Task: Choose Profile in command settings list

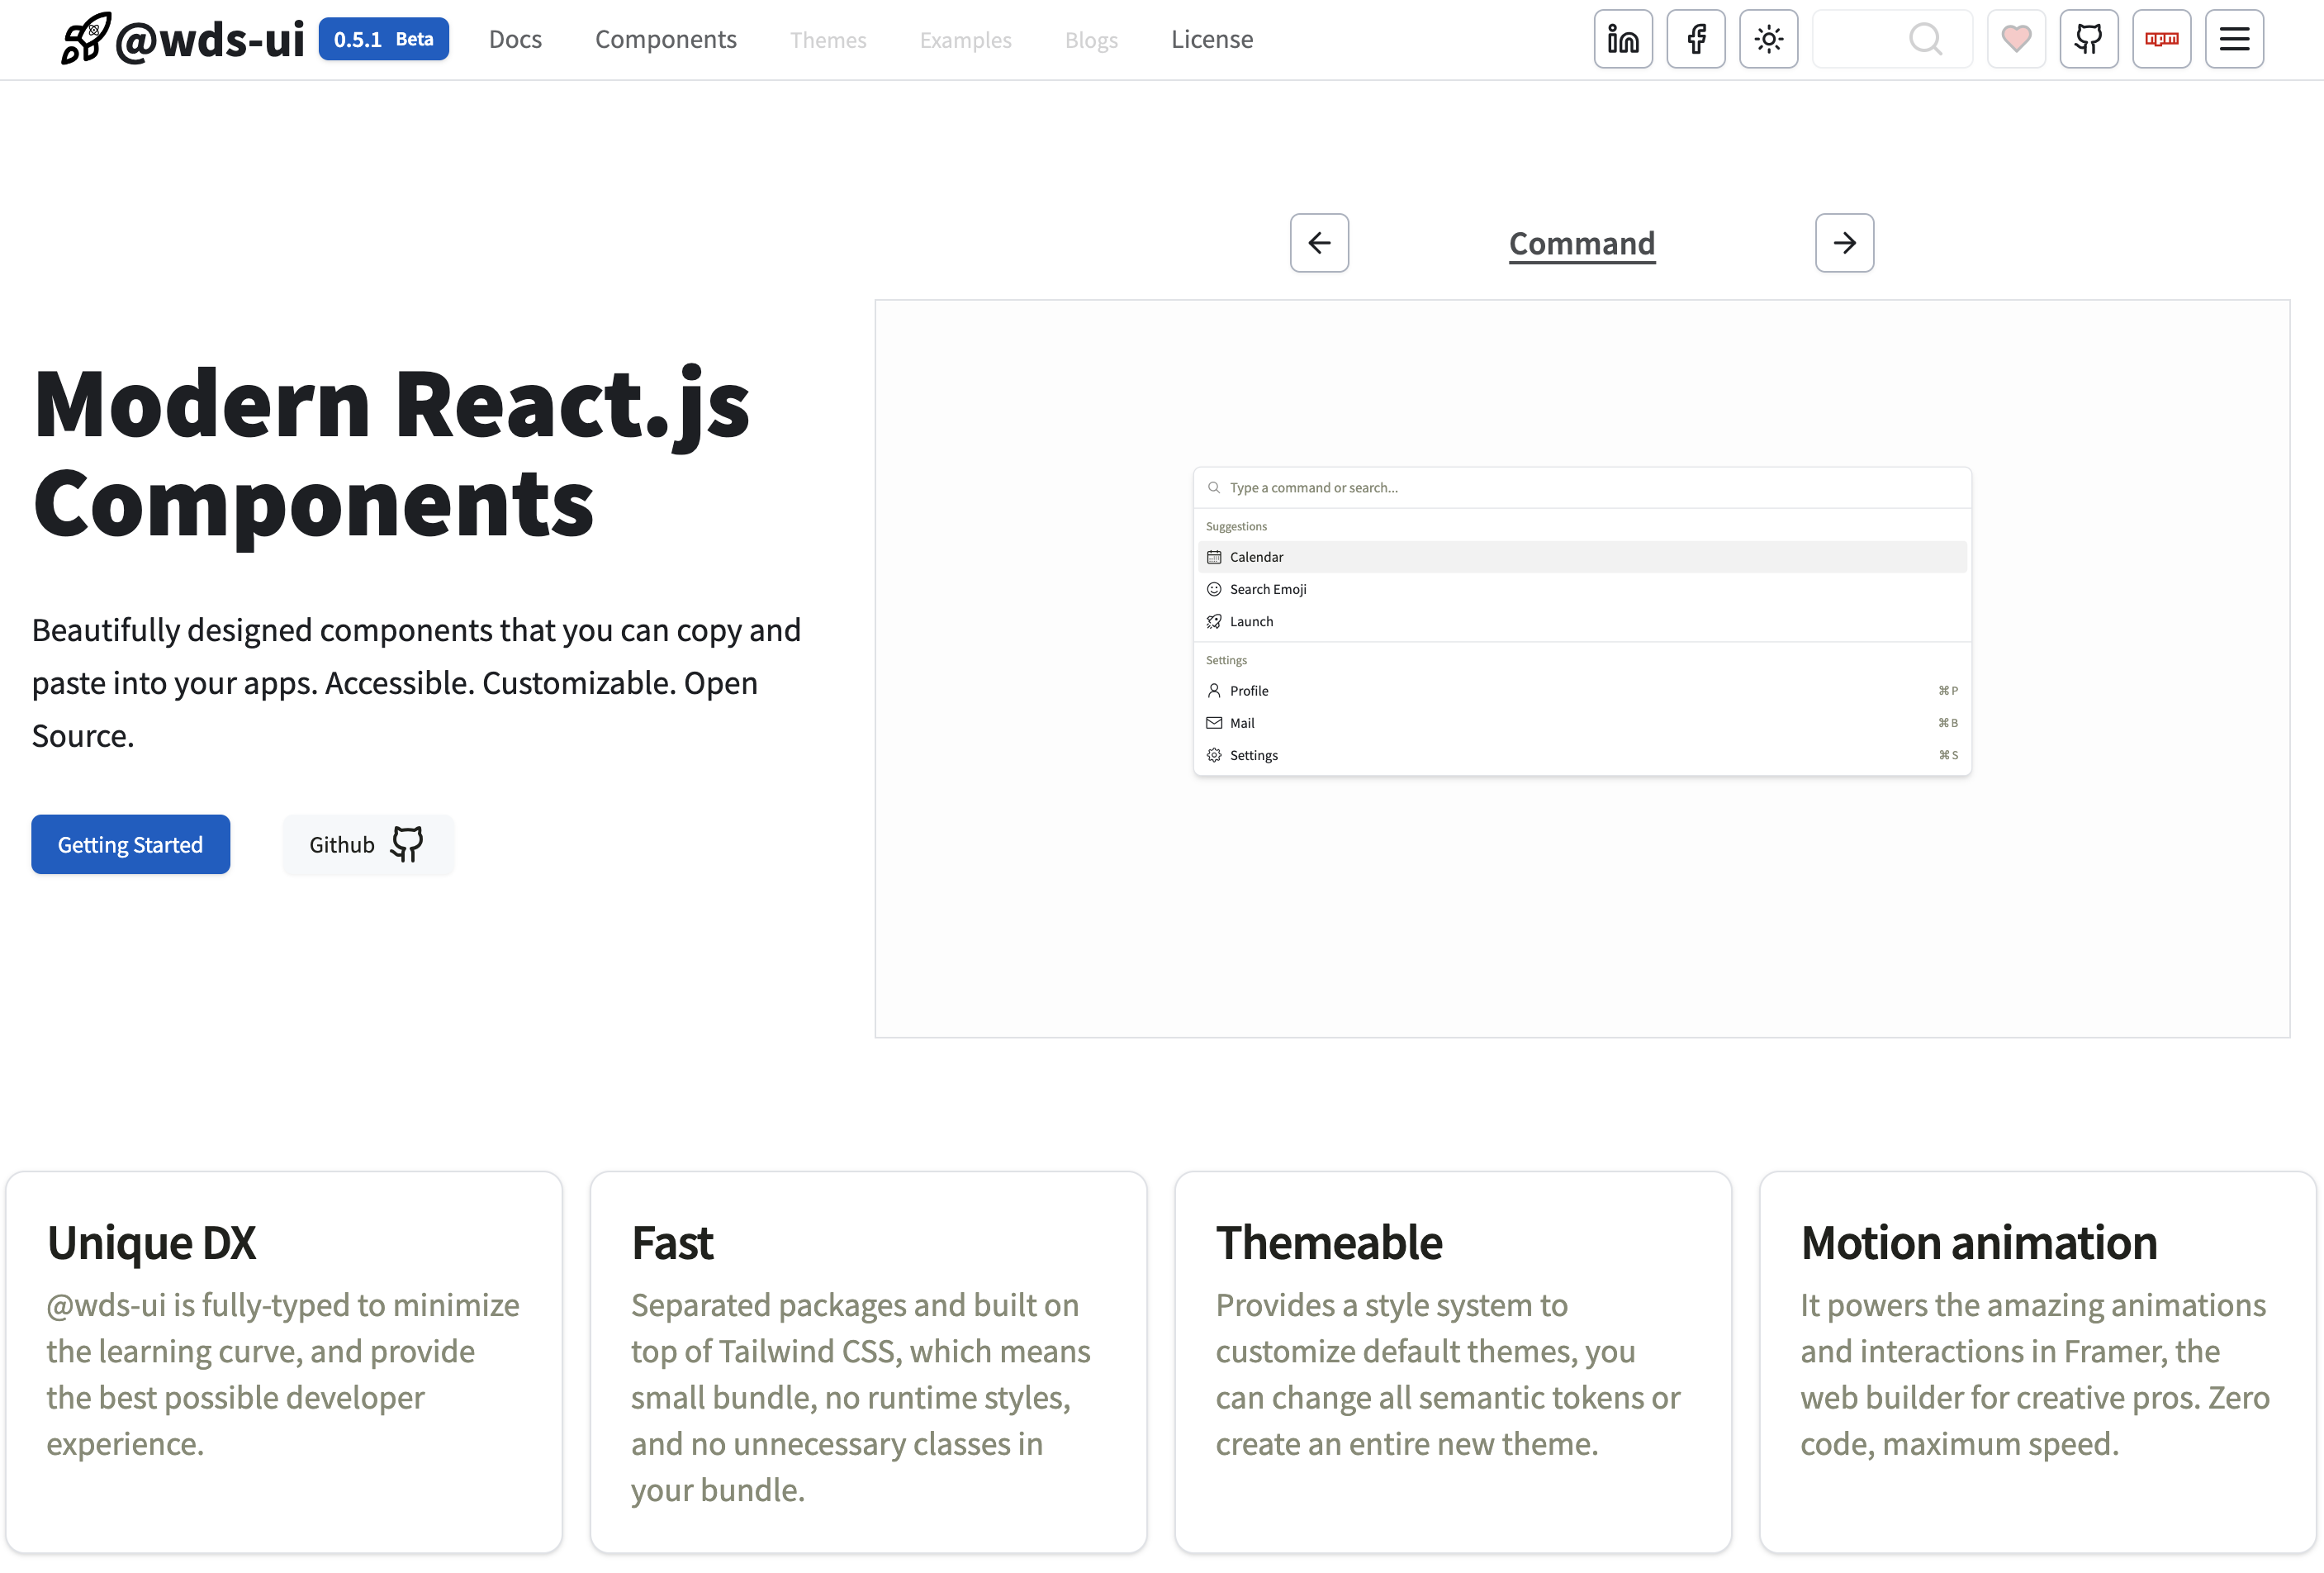Action: [x=1582, y=691]
